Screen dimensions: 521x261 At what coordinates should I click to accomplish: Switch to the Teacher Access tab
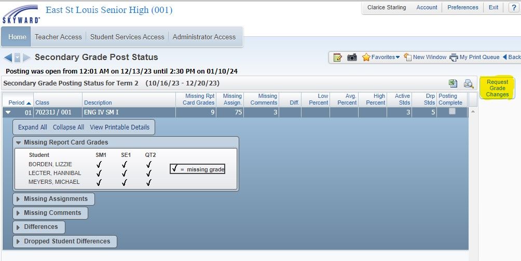[58, 37]
